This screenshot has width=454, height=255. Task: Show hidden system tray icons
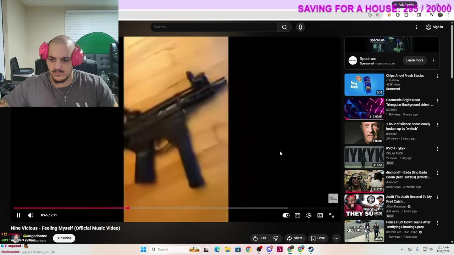tap(402, 249)
